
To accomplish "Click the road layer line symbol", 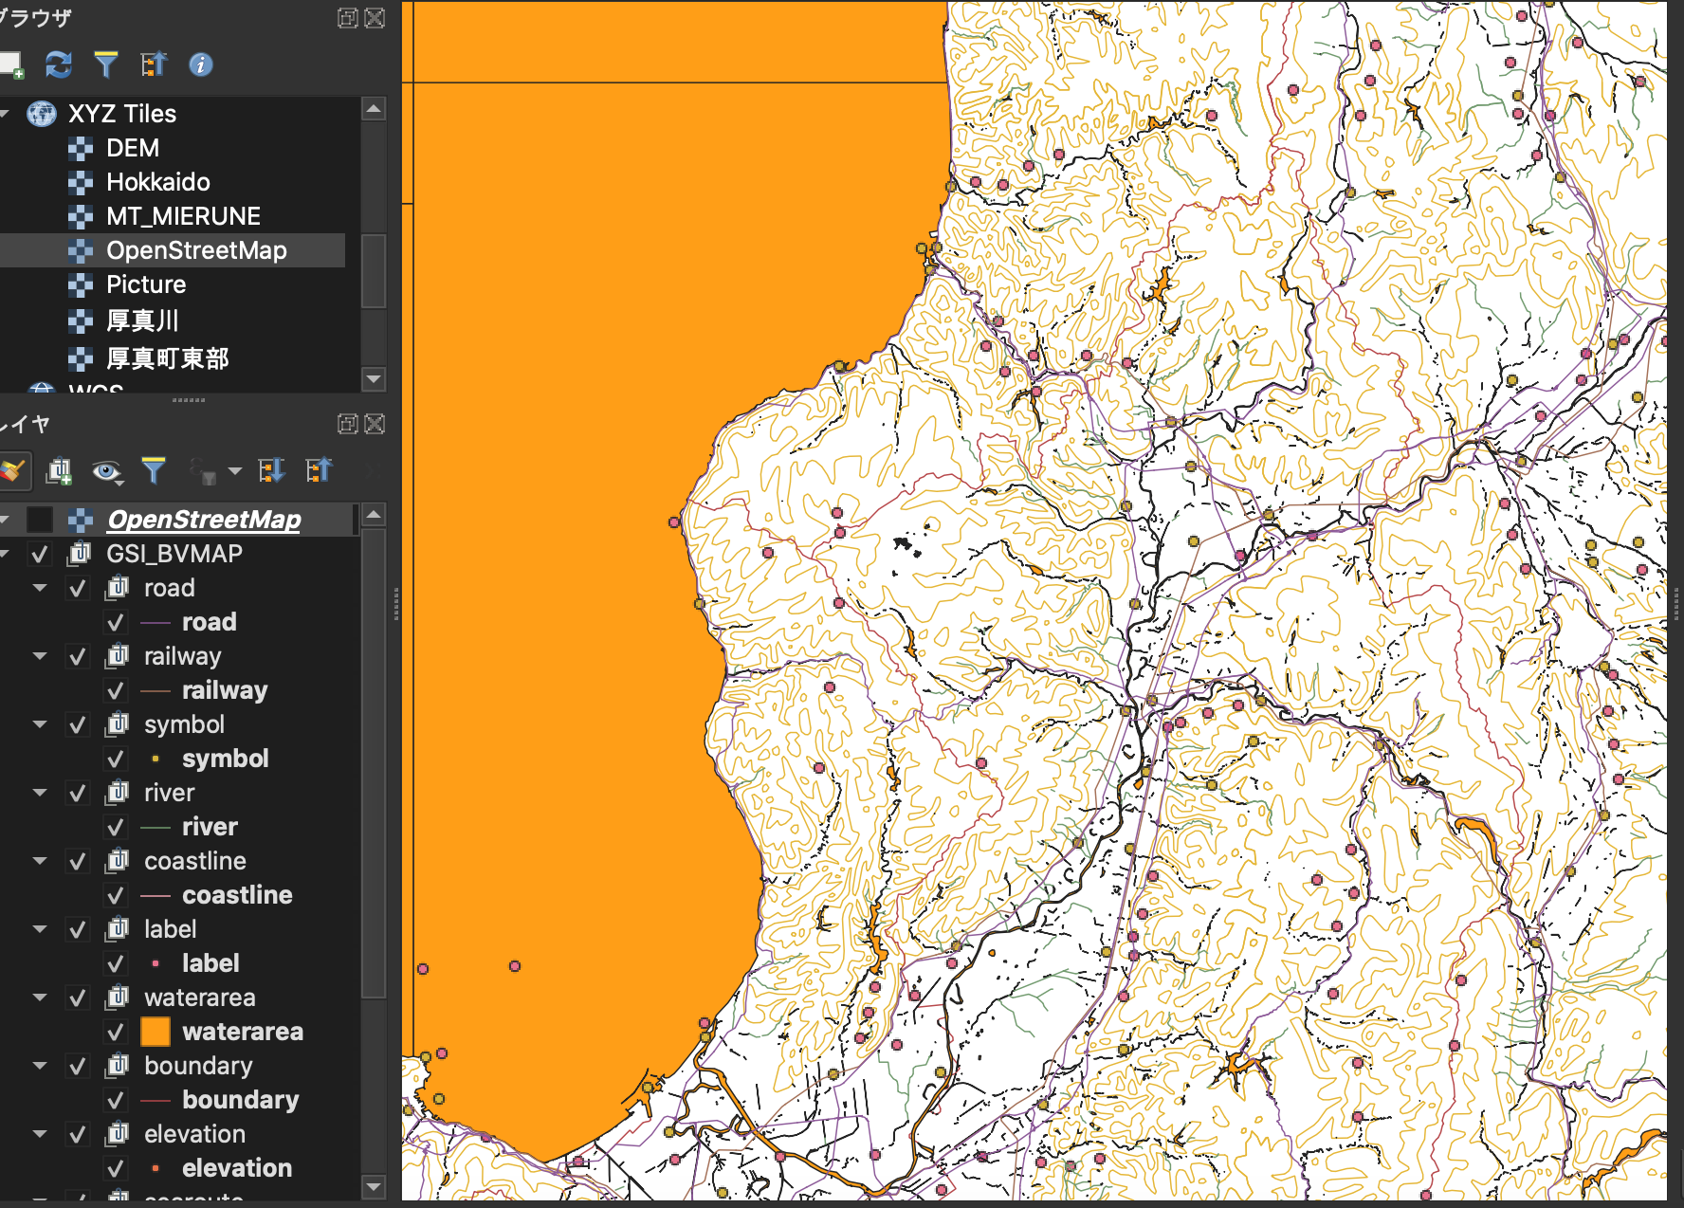I will (x=156, y=623).
